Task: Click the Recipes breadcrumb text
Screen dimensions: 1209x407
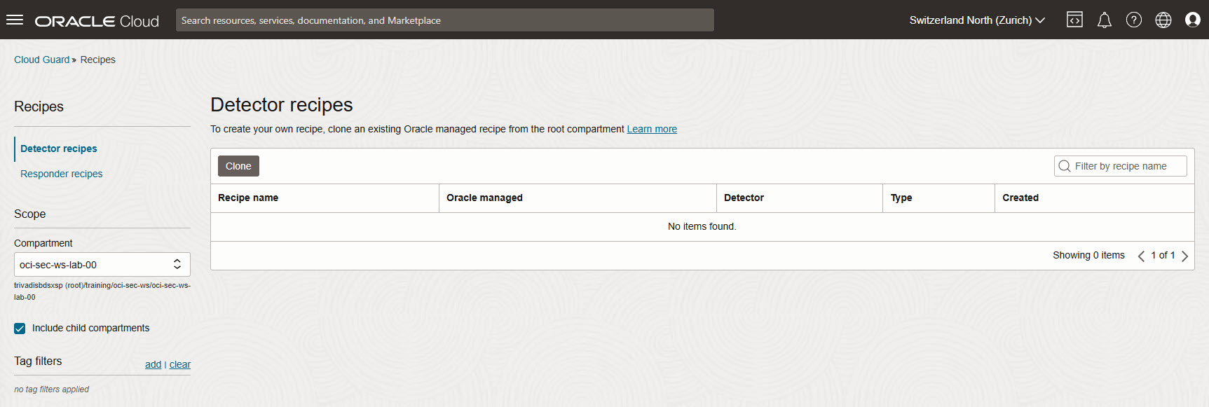Action: pos(98,60)
